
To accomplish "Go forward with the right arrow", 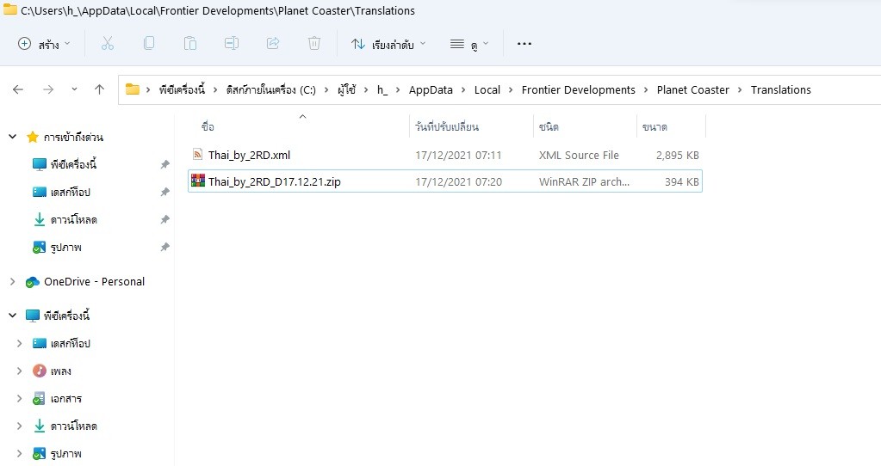I will coord(48,89).
